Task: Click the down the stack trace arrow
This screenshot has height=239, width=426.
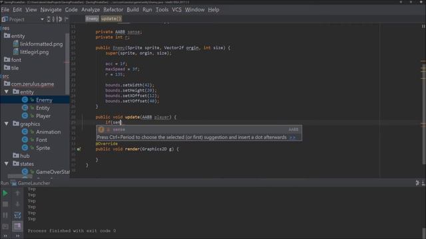Action: coord(18,204)
